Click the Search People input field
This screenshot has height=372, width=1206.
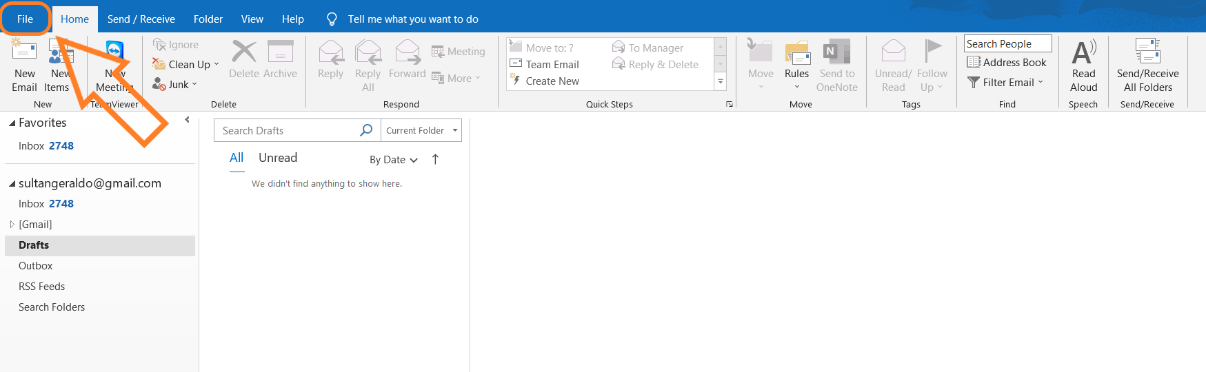tap(1007, 44)
